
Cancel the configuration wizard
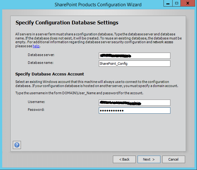174,159
